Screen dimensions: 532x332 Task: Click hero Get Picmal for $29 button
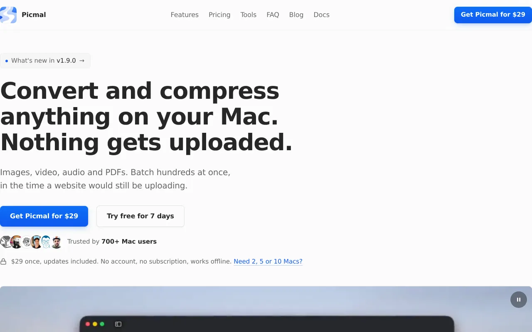pos(44,216)
